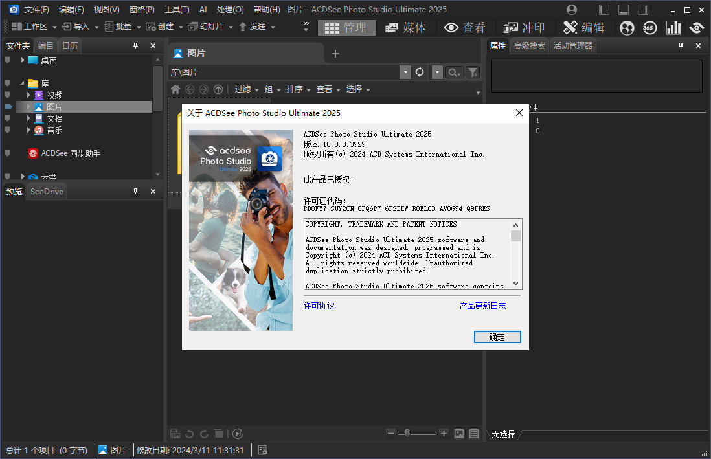
Task: Open the 许可协议 link
Action: 319,306
